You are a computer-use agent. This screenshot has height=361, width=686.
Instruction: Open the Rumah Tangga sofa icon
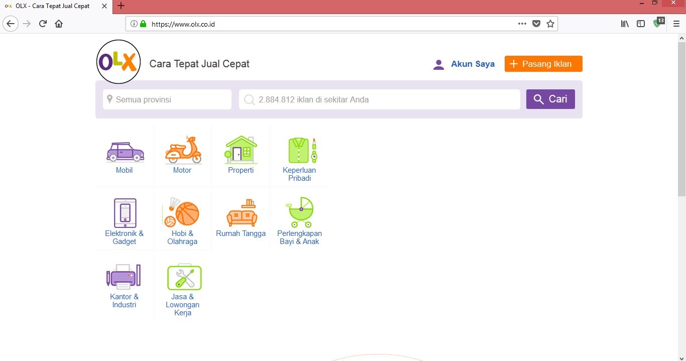[x=241, y=213]
